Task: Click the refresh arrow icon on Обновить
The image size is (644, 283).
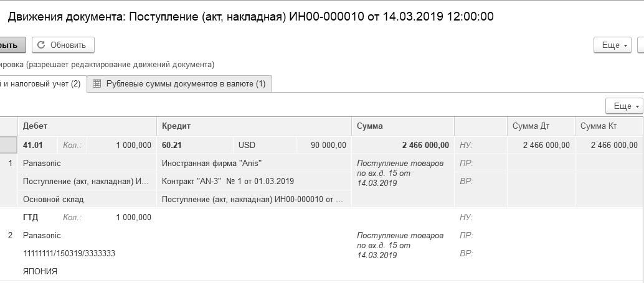Action: [x=42, y=45]
